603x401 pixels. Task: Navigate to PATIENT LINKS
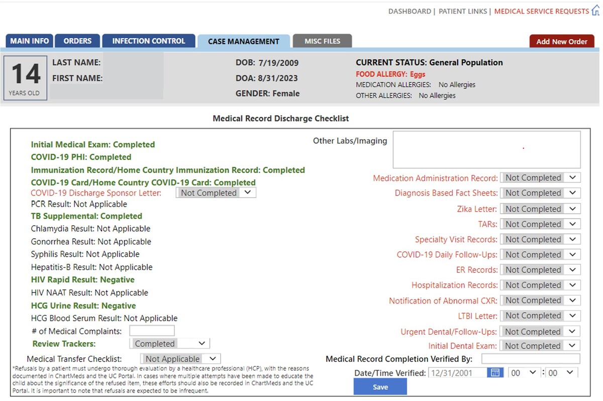[x=462, y=11]
